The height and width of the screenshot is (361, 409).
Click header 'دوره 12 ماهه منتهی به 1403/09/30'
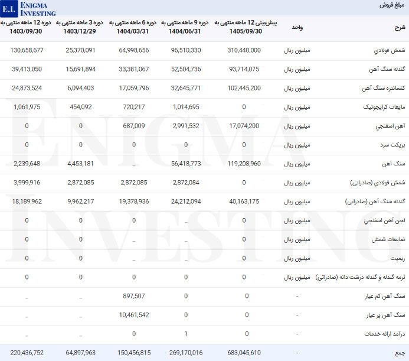pyautogui.click(x=26, y=27)
